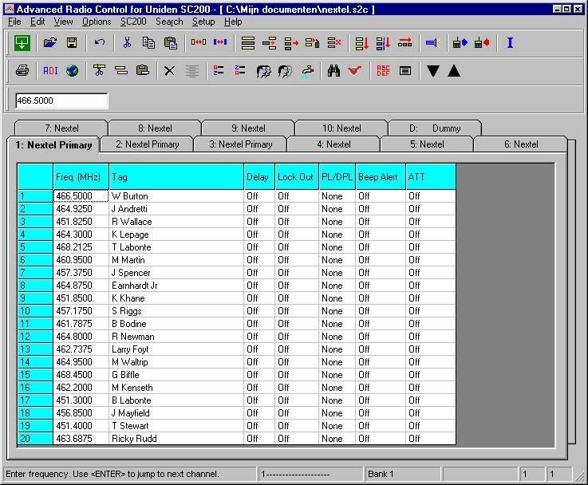The height and width of the screenshot is (485, 588).
Task: Click the 451.4000 frequency cell
Action: [x=81, y=425]
